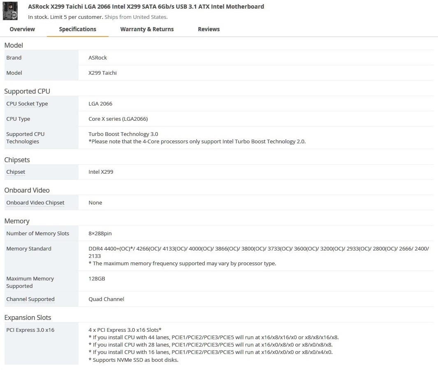
Task: Click the CPU with 28 lanes note
Action: click(x=211, y=345)
